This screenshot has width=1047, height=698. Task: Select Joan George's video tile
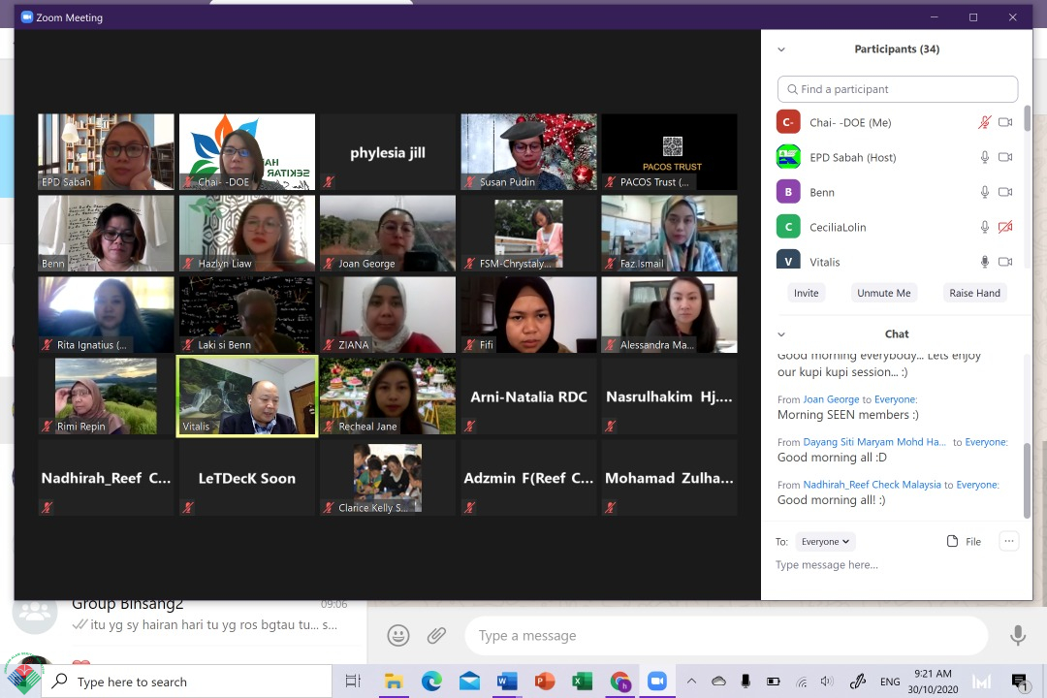[388, 233]
